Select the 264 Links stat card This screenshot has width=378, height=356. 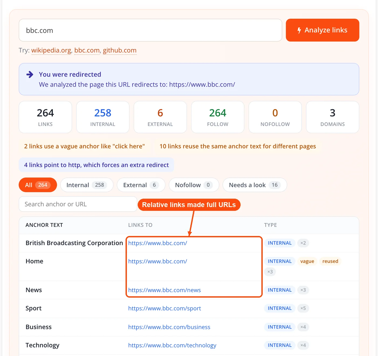point(45,117)
